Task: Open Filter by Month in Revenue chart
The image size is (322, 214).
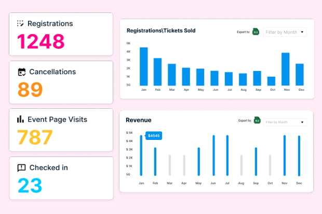Action: coord(284,122)
